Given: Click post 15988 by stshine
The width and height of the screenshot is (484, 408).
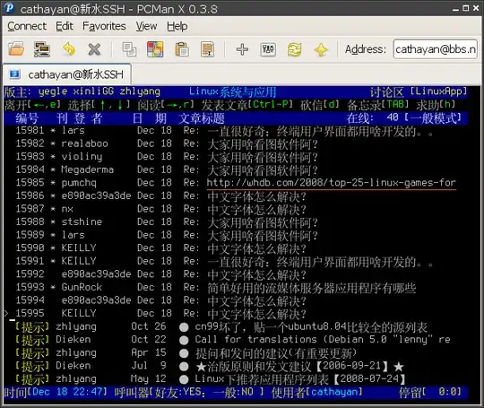Looking at the screenshot, I should point(236,221).
